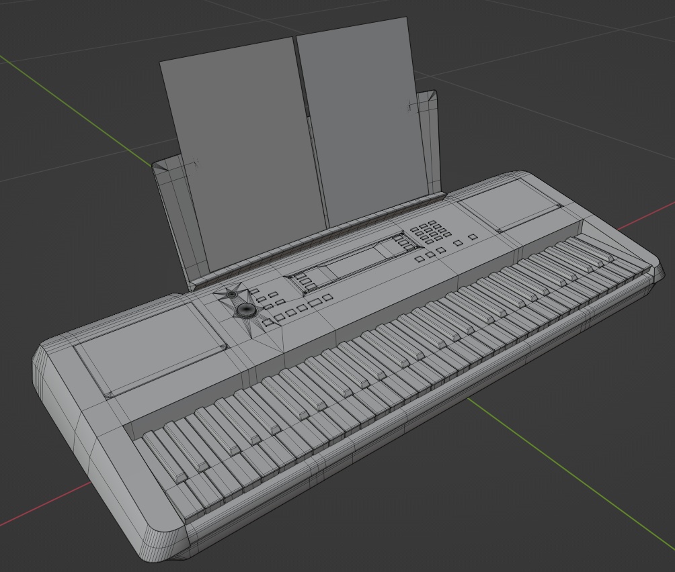Click the large dial knob on keyboard
This screenshot has height=572, width=675.
(247, 310)
